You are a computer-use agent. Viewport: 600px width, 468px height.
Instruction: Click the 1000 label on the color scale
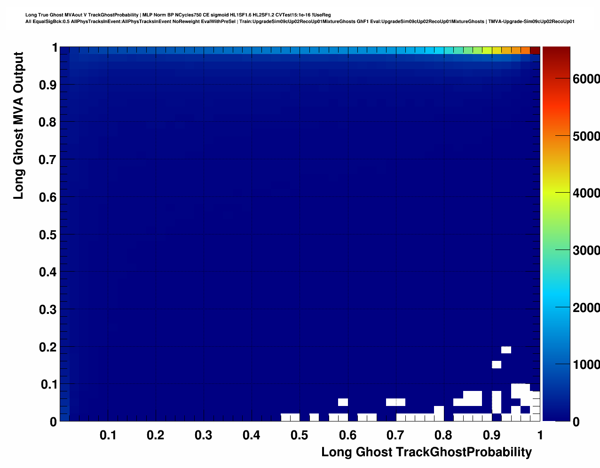586,365
